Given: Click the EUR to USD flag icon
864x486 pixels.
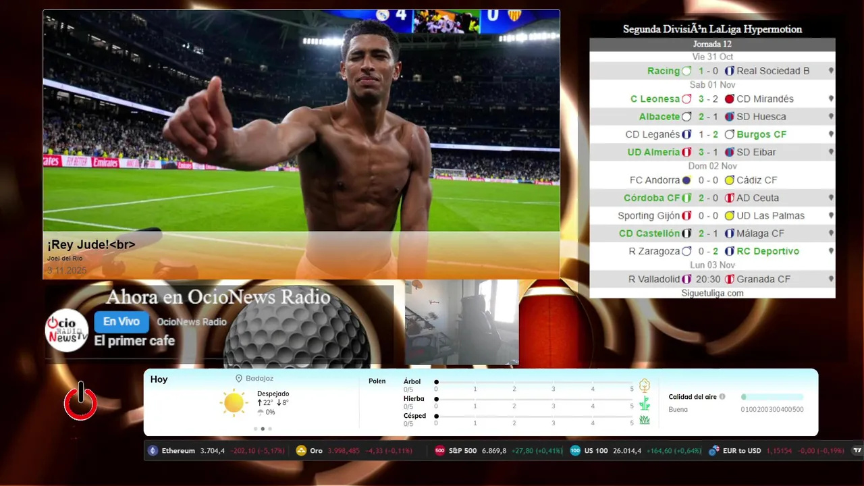Looking at the screenshot, I should (713, 451).
